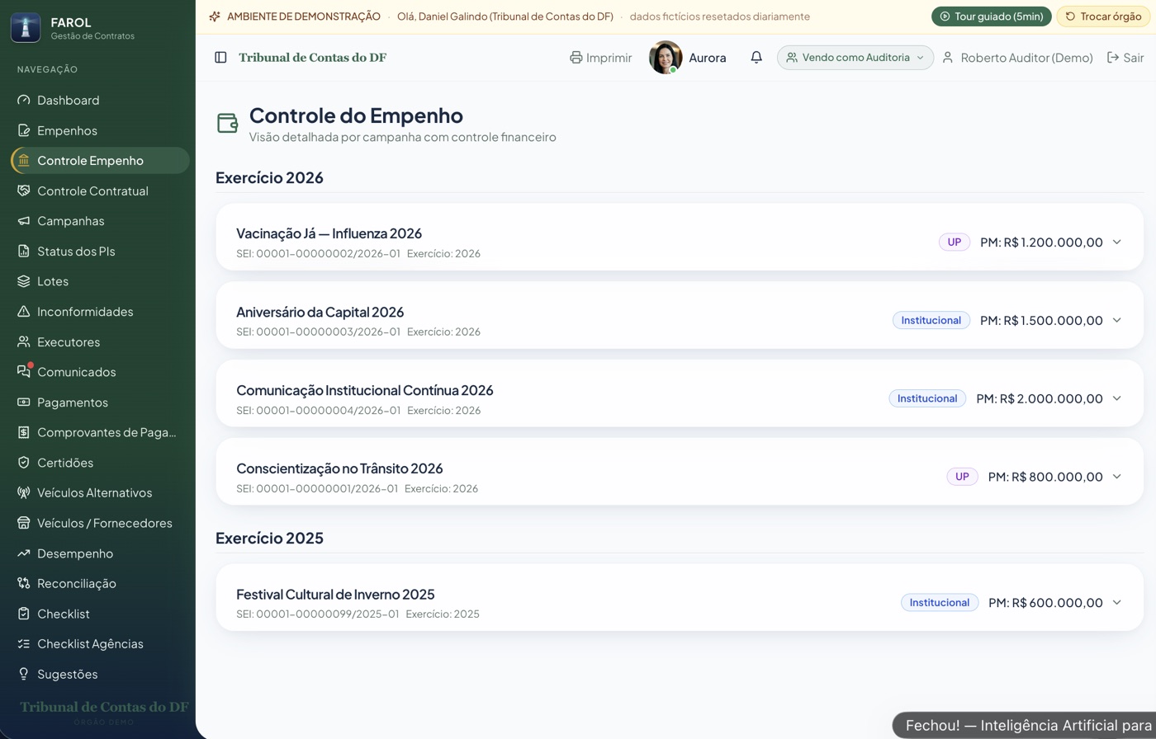Open Desempenho sidebar item
The image size is (1156, 739).
pos(100,553)
